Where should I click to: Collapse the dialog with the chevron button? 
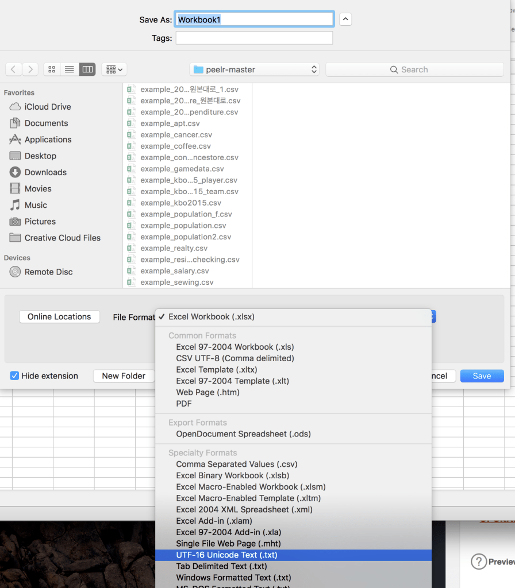(345, 19)
